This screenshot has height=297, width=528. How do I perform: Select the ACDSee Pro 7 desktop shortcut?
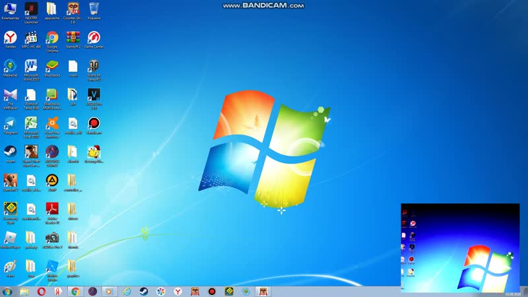[x=52, y=240]
